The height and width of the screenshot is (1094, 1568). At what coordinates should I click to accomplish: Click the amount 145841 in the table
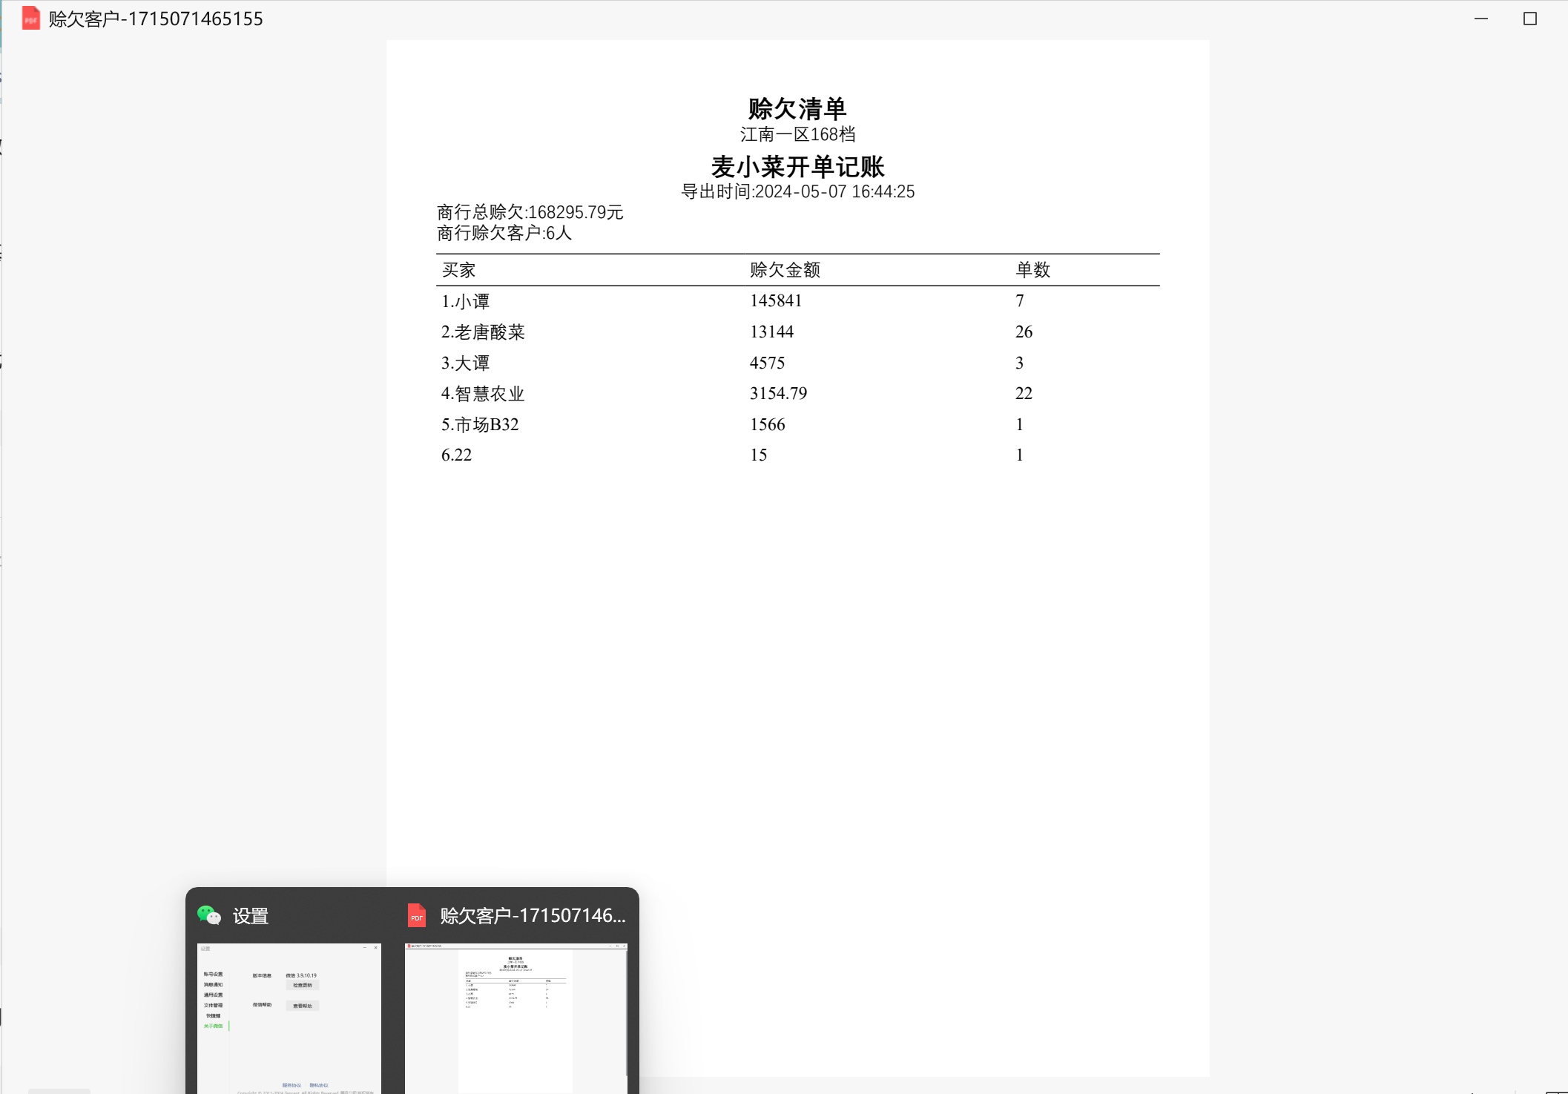pos(776,301)
